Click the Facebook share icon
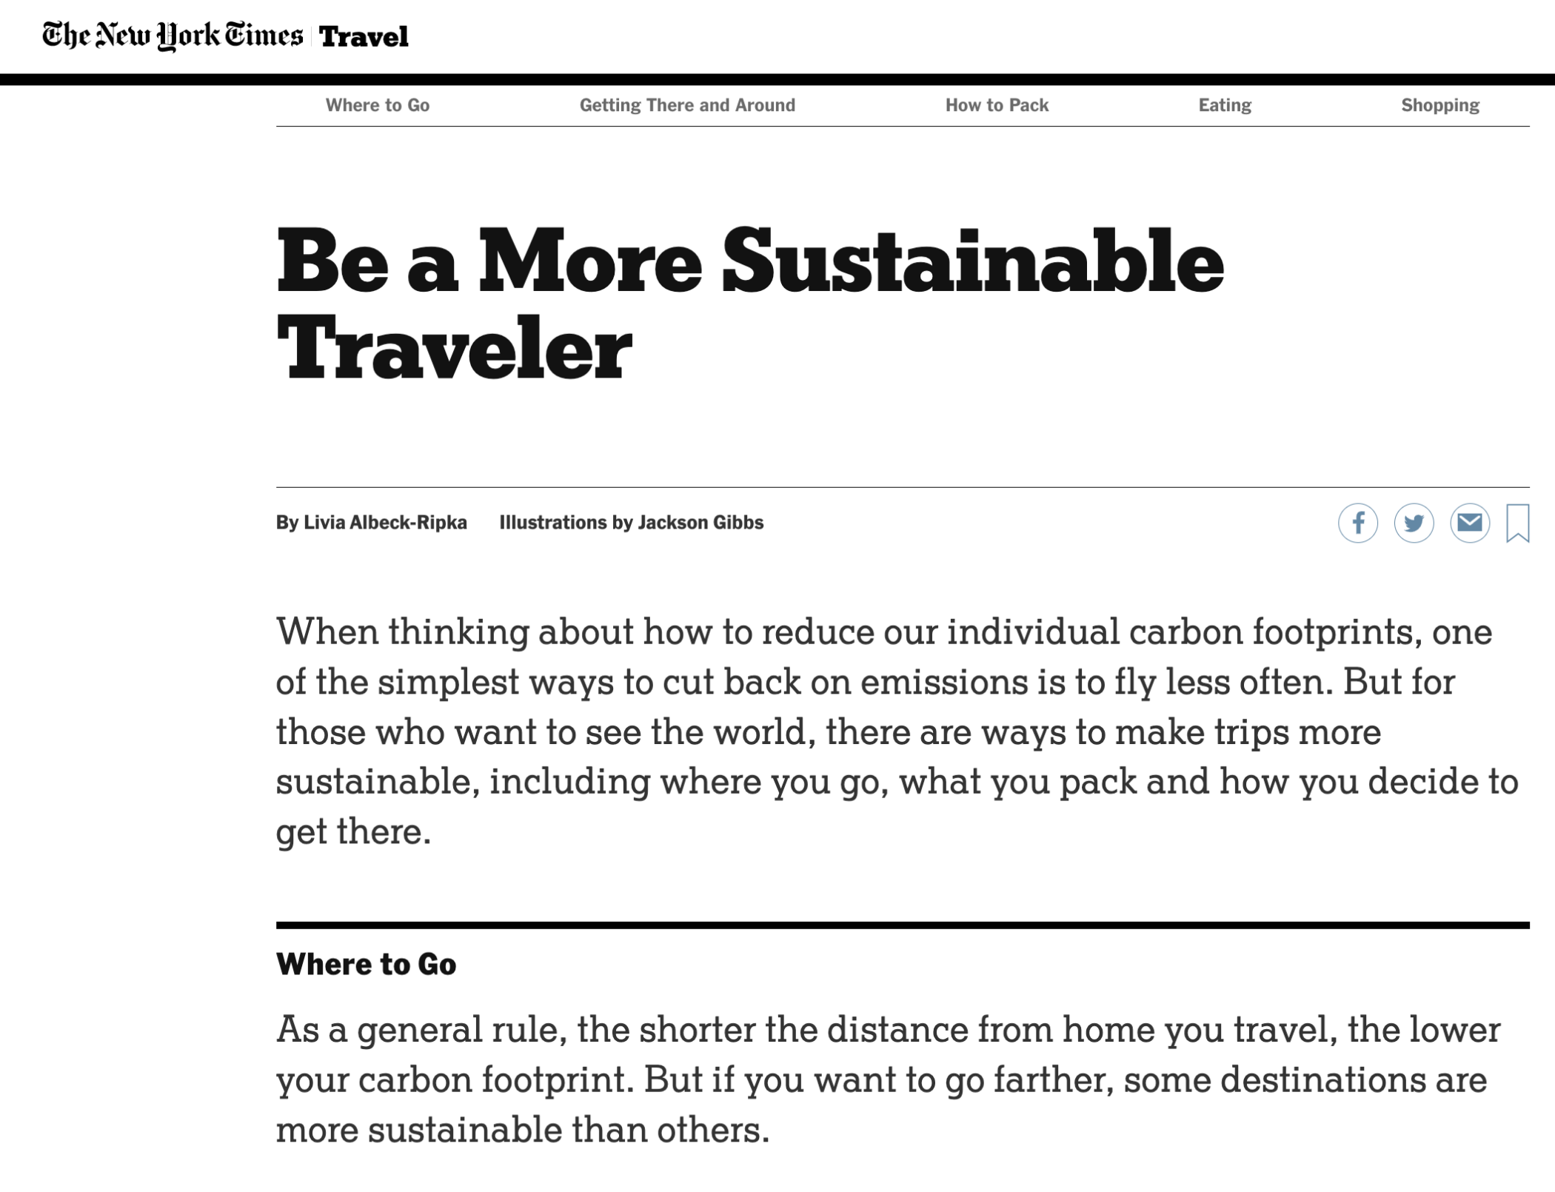Screen dimensions: 1555x1192 (x=1357, y=522)
